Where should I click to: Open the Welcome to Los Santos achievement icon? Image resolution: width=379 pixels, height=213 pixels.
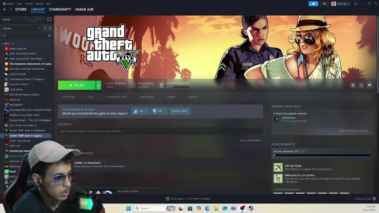click(x=278, y=178)
